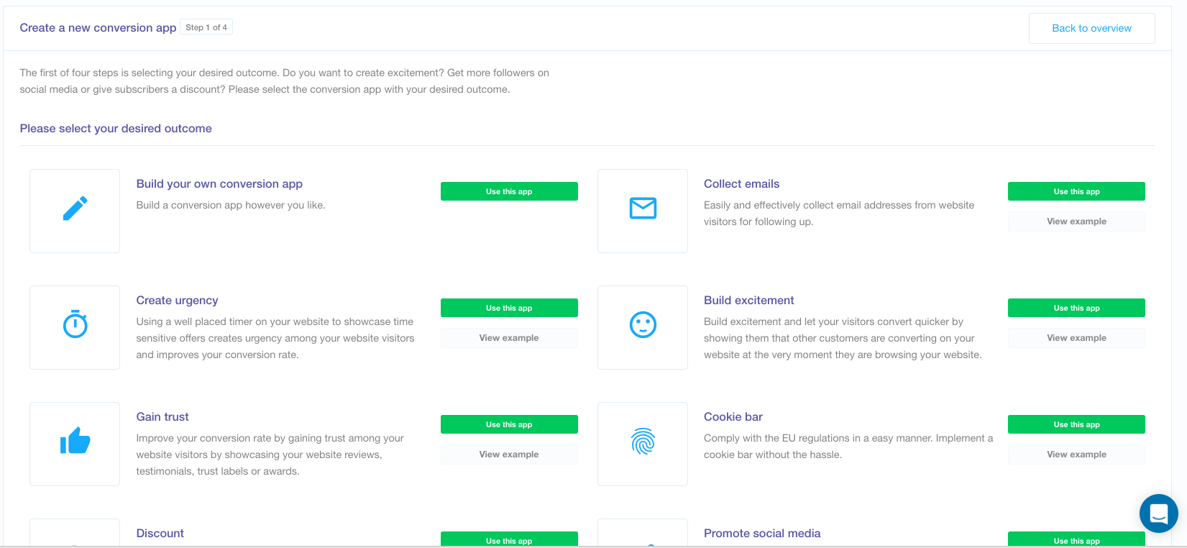Use the Collect emails app
Viewport: 1187px width, 548px height.
(x=1076, y=191)
